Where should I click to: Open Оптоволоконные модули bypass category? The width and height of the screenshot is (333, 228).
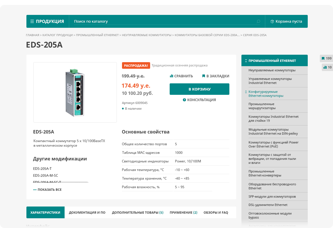[270, 215]
